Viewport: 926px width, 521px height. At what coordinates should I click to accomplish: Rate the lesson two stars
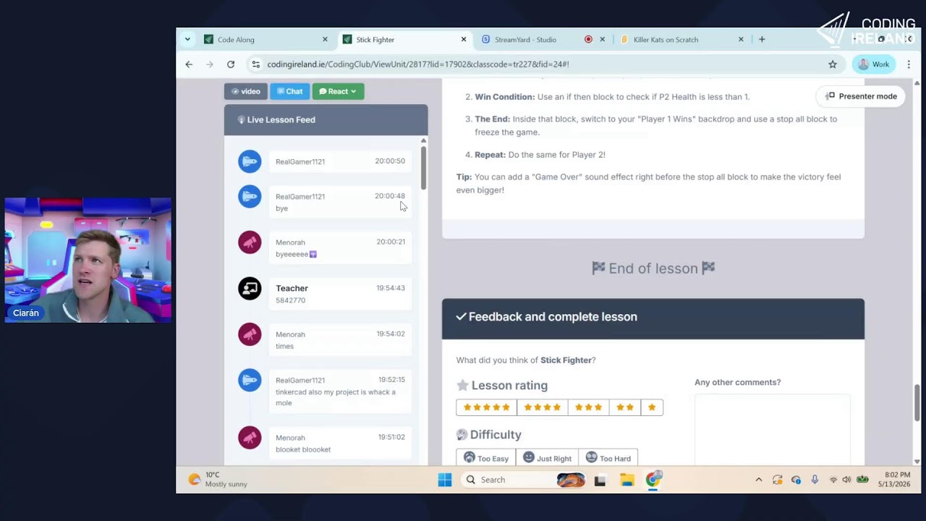625,407
